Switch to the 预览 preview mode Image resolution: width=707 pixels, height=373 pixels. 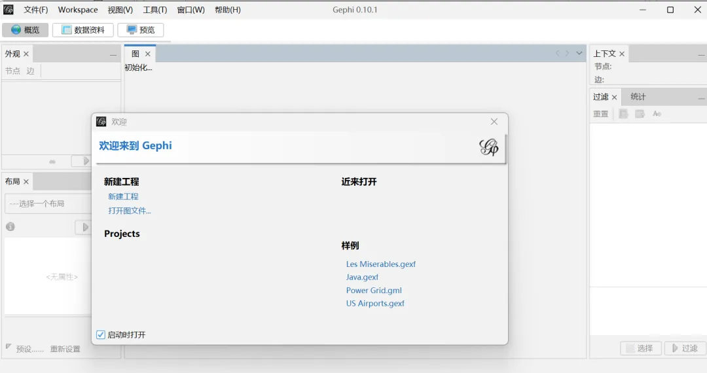tap(141, 29)
